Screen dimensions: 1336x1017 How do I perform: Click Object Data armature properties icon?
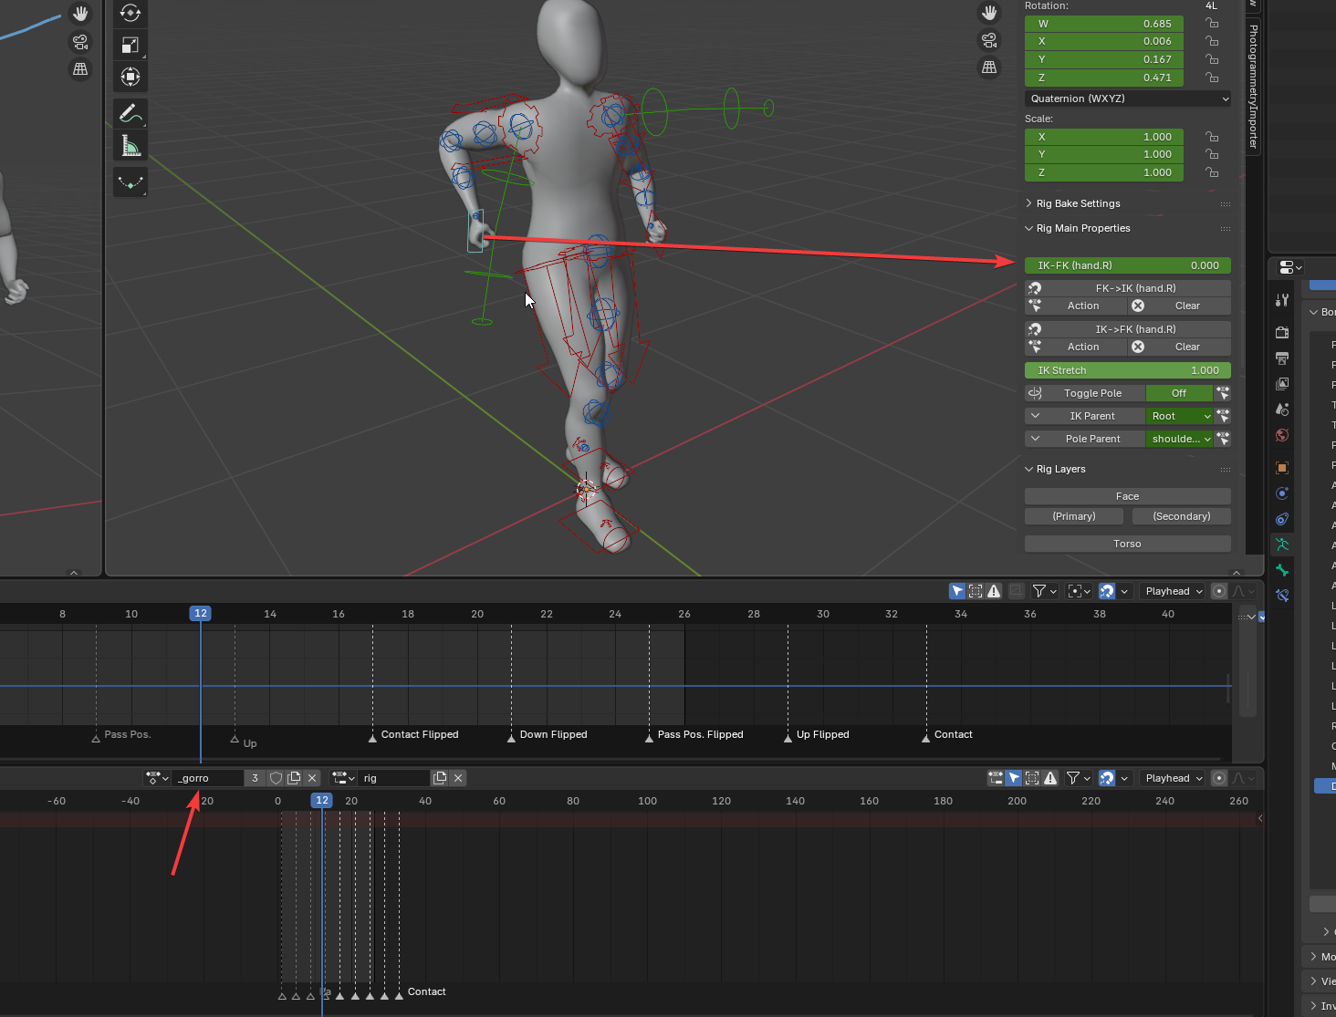[1282, 545]
